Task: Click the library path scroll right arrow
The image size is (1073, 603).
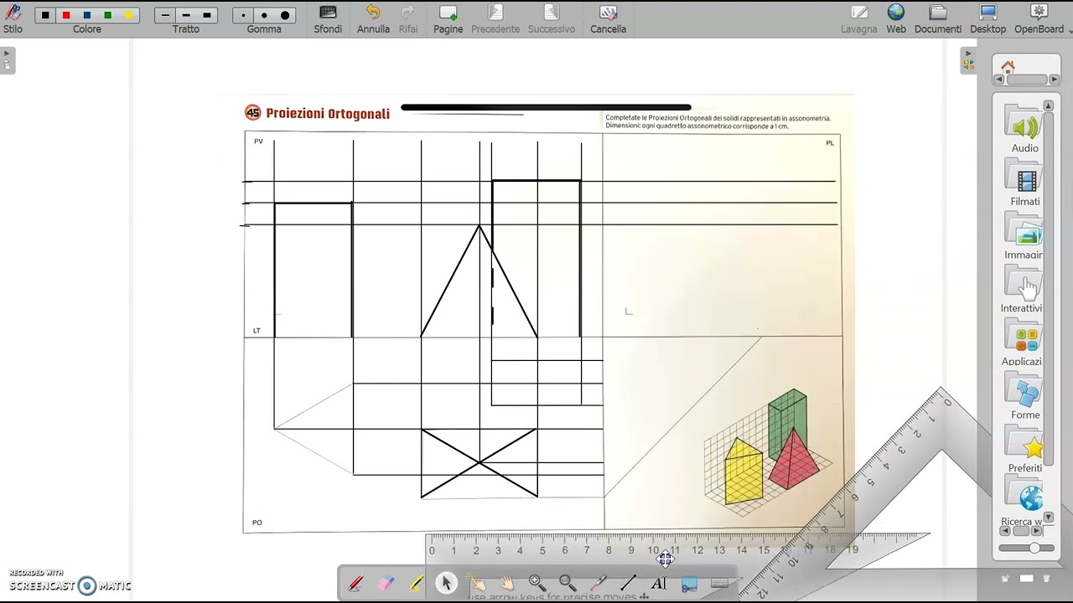Action: click(1055, 80)
